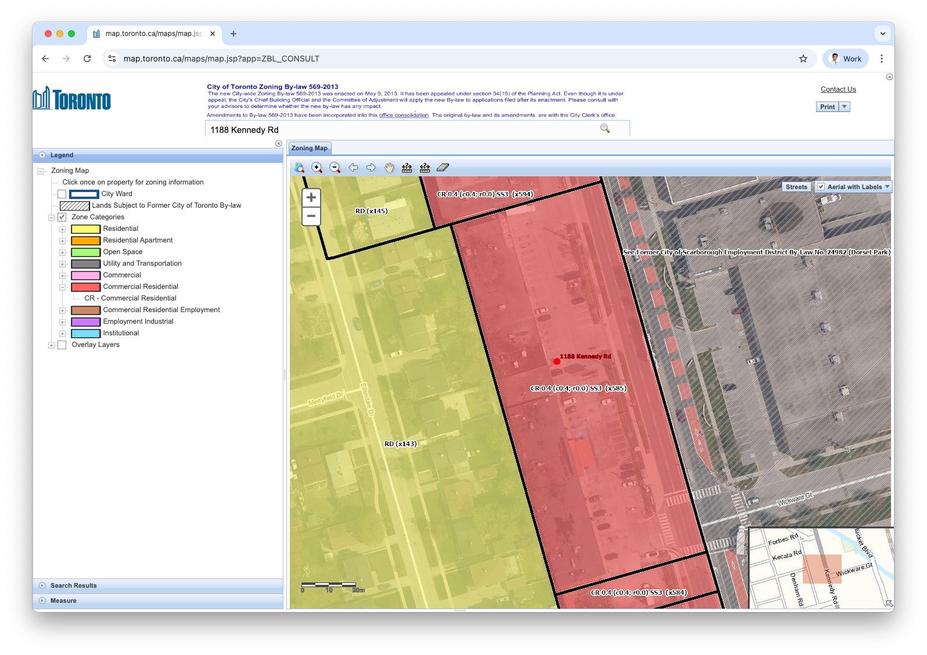927x655 pixels.
Task: Go to previous map extent with left arrow
Action: click(353, 168)
